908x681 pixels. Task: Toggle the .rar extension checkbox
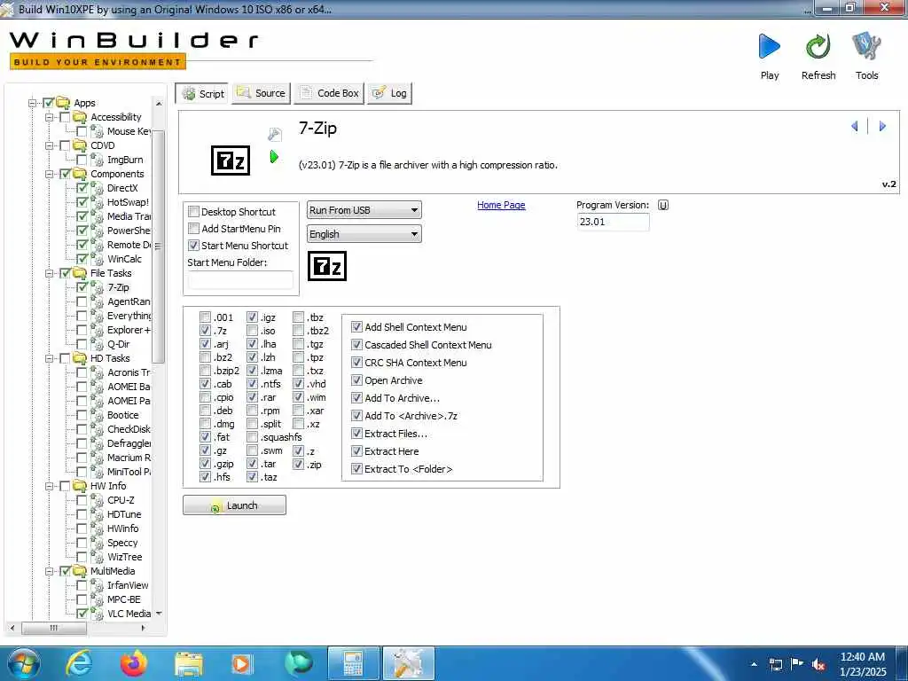(x=252, y=397)
